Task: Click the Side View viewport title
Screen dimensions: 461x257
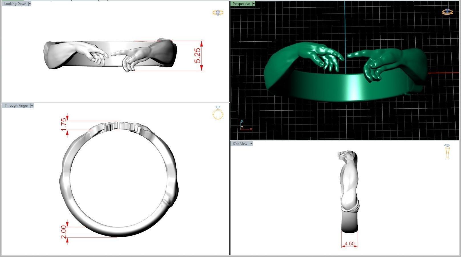Action: (x=240, y=144)
